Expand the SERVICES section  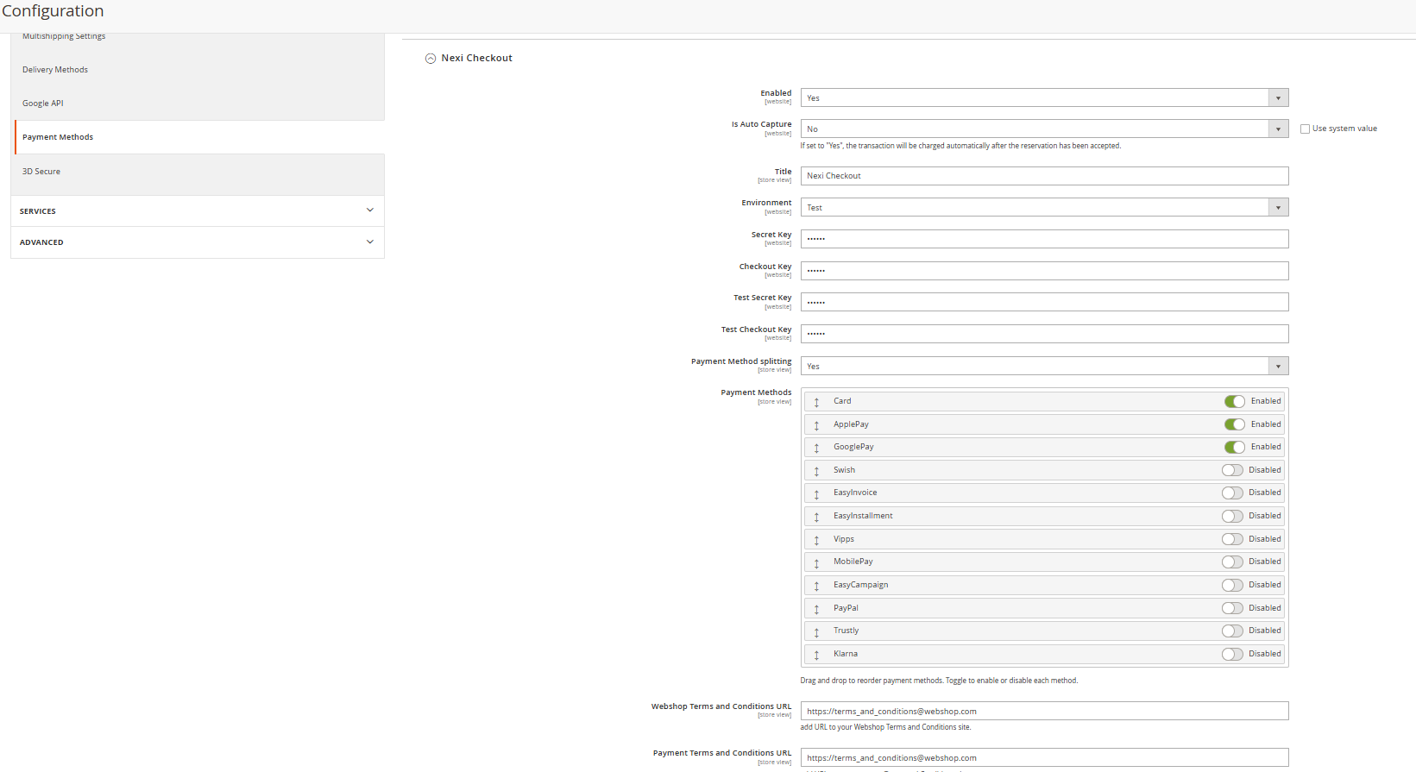pyautogui.click(x=198, y=210)
